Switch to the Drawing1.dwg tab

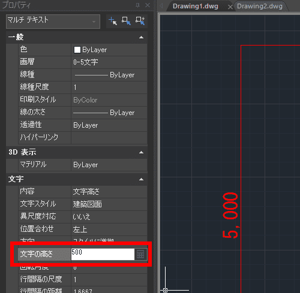196,6
